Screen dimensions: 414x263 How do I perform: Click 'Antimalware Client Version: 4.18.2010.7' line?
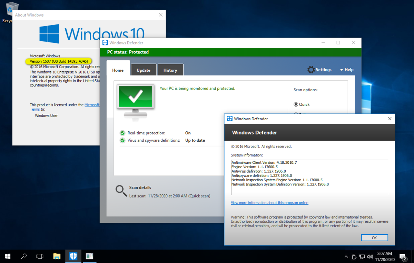click(x=264, y=162)
